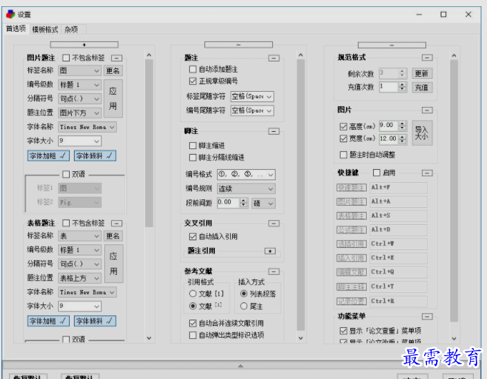
Task: Open 图片题注 题注位置 dropdown
Action: [80, 113]
